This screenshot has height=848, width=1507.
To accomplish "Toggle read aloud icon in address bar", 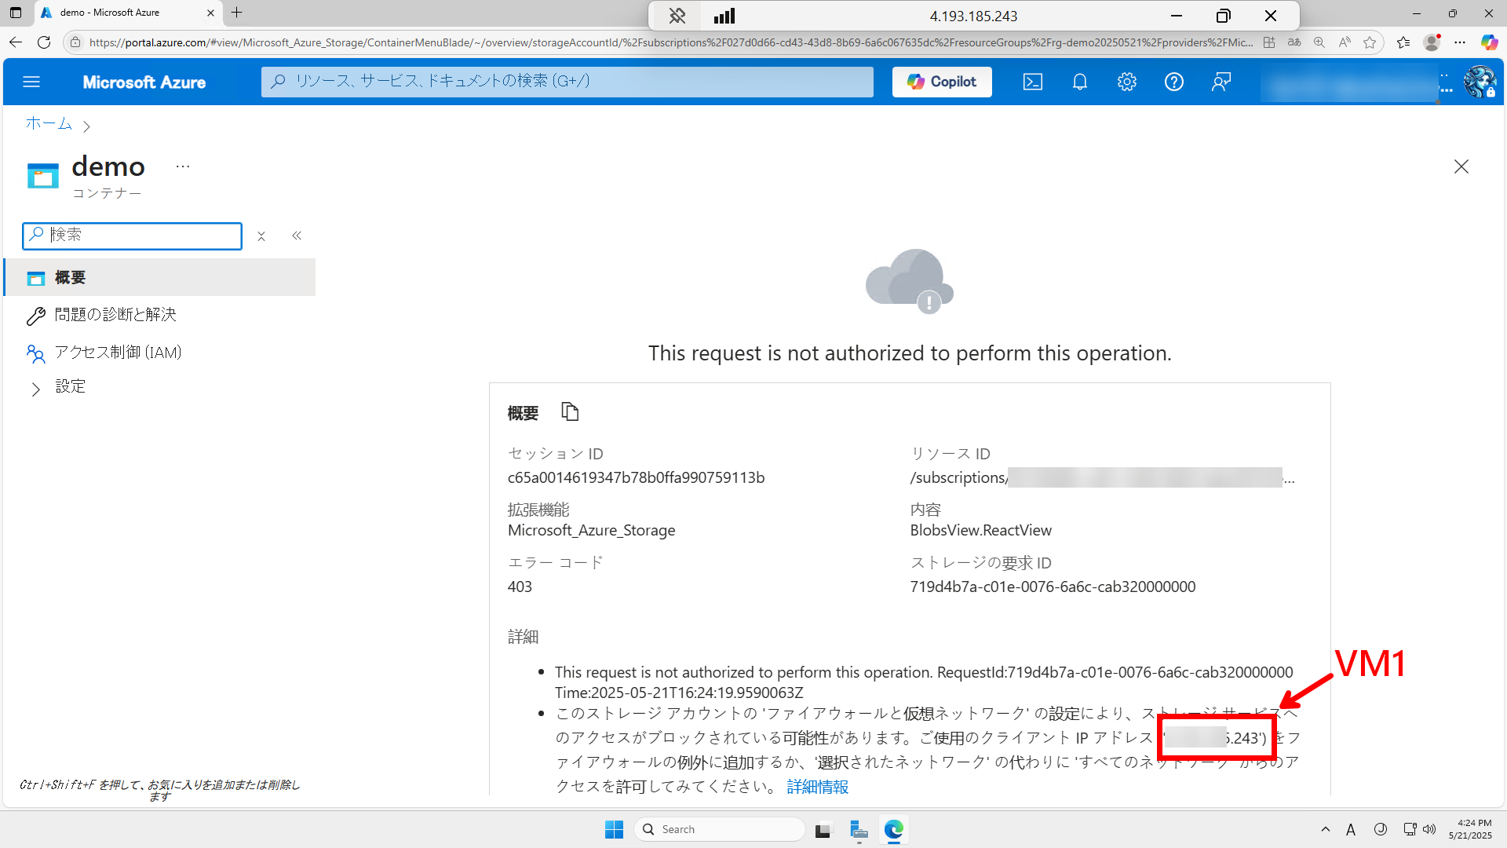I will pyautogui.click(x=1345, y=42).
